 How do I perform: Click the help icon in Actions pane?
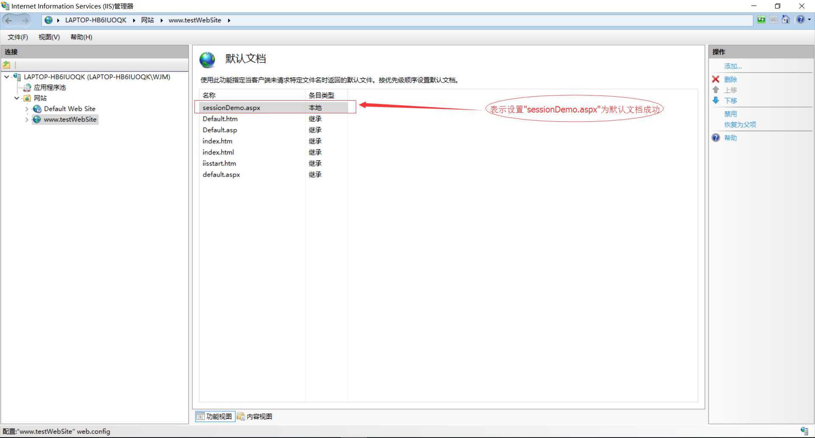coord(716,138)
